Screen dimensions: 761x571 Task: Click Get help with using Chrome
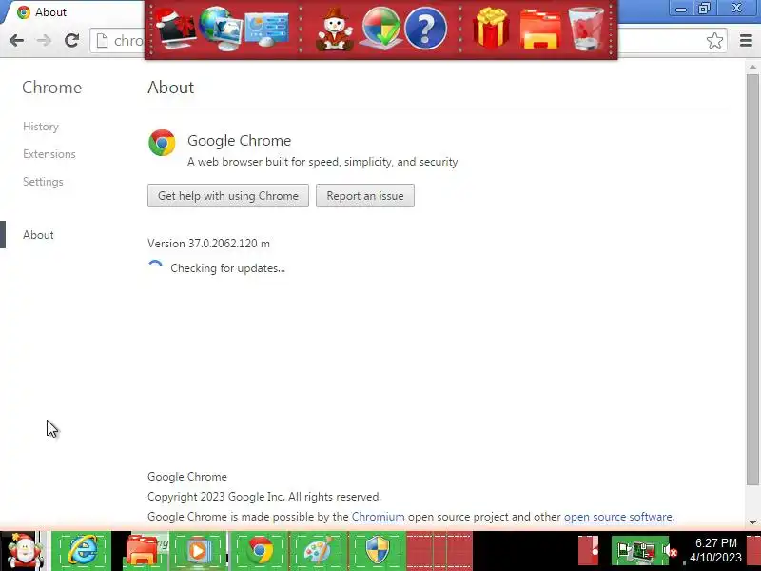point(228,195)
